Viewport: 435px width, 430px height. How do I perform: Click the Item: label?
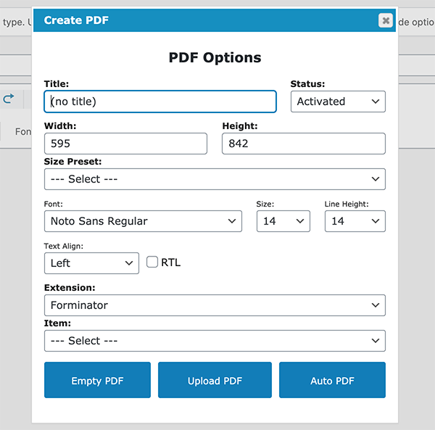[57, 323]
